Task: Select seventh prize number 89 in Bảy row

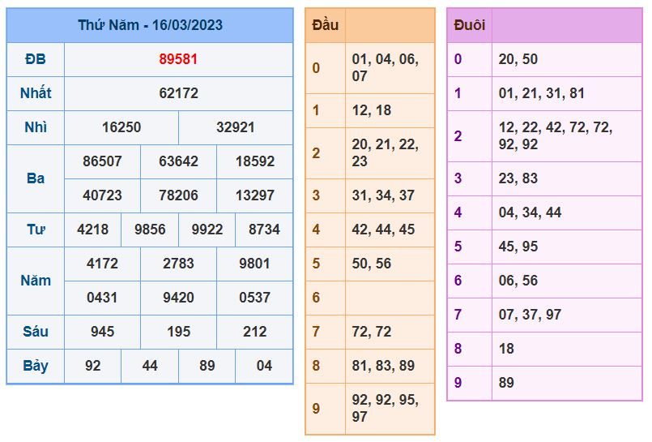Action: point(207,366)
